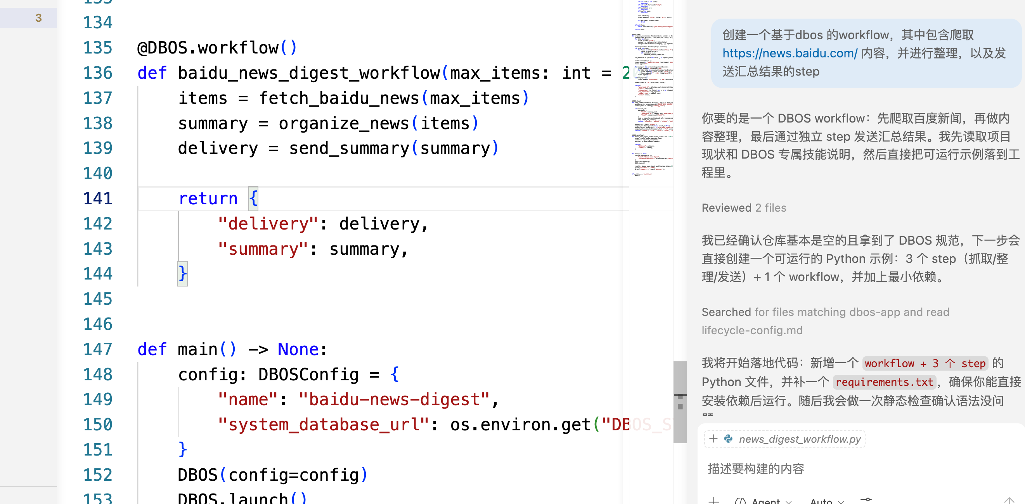
Task: Expand the Searched for files matching dbos-app entry
Action: coord(825,321)
